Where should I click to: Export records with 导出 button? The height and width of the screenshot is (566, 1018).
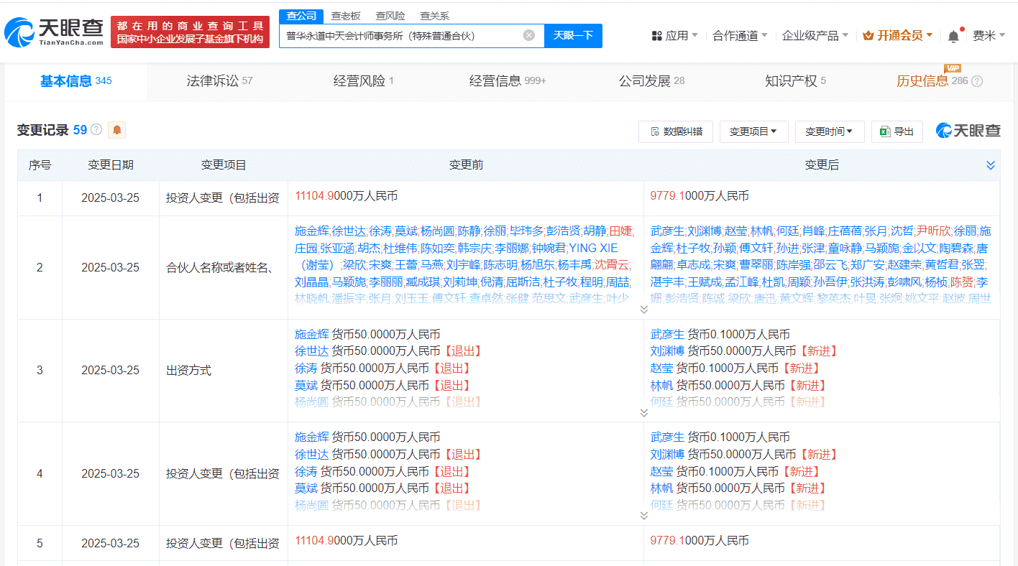click(x=897, y=131)
